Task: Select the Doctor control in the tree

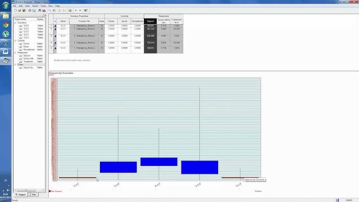Action: (26, 43)
